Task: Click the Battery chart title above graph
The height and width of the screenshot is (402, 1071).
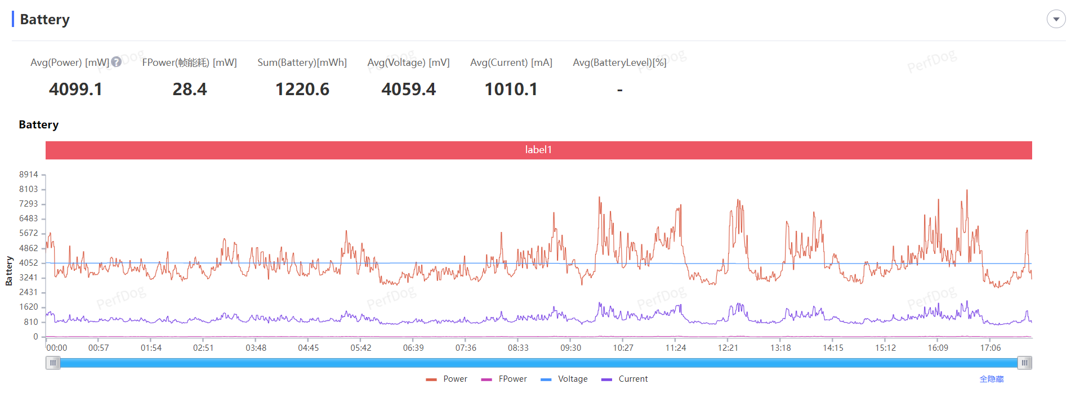Action: tap(38, 124)
